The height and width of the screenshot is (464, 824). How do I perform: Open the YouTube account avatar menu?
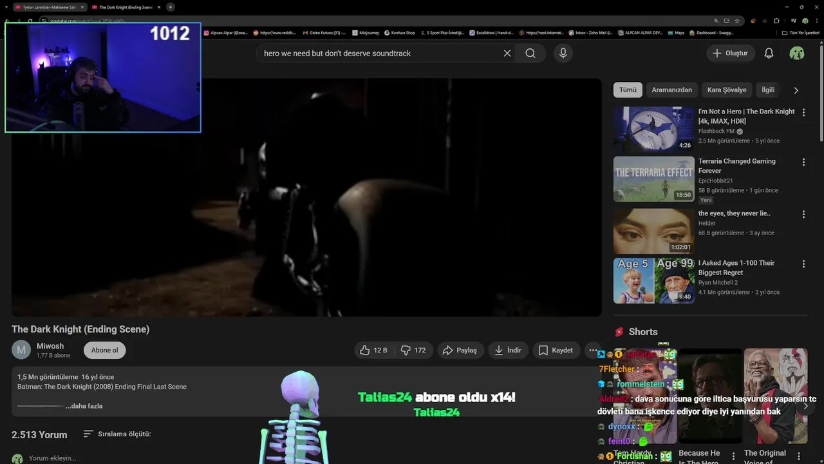pyautogui.click(x=797, y=53)
